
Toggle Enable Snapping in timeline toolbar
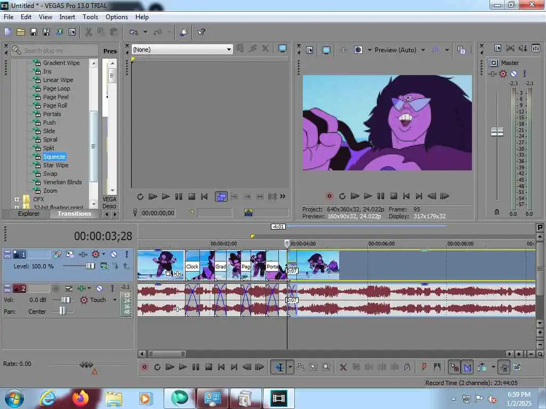click(454, 367)
